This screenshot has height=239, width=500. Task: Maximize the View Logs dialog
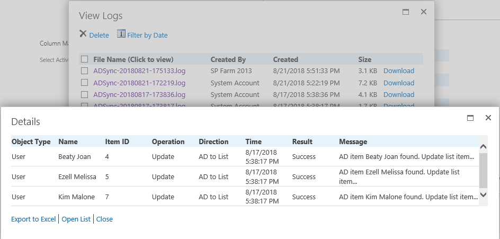(x=406, y=12)
